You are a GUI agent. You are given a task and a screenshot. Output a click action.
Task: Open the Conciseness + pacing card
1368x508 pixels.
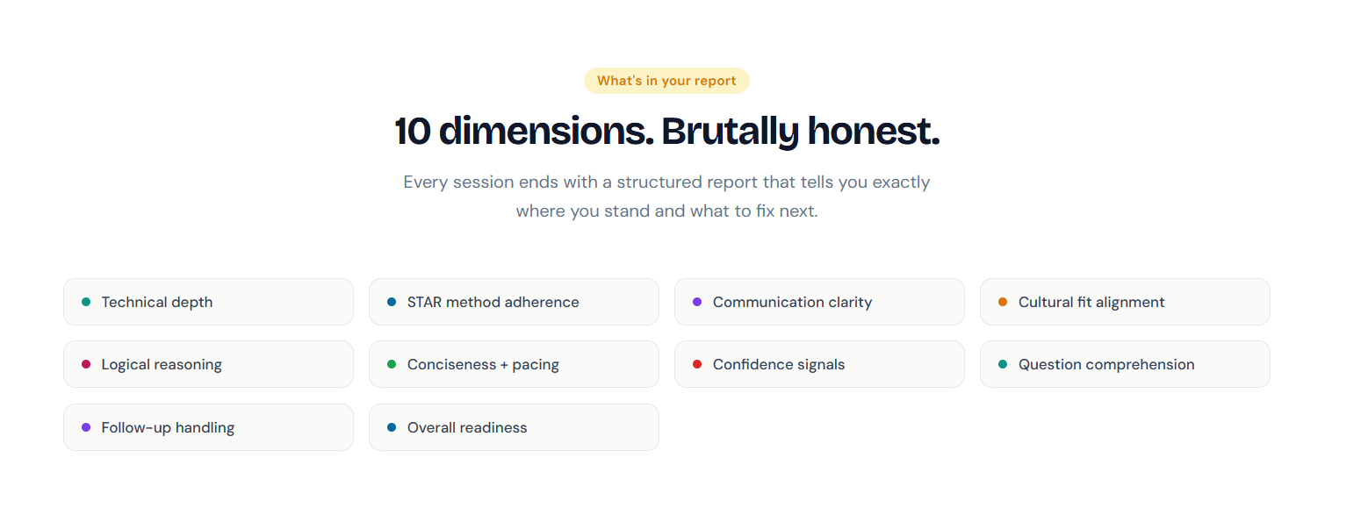(x=514, y=364)
